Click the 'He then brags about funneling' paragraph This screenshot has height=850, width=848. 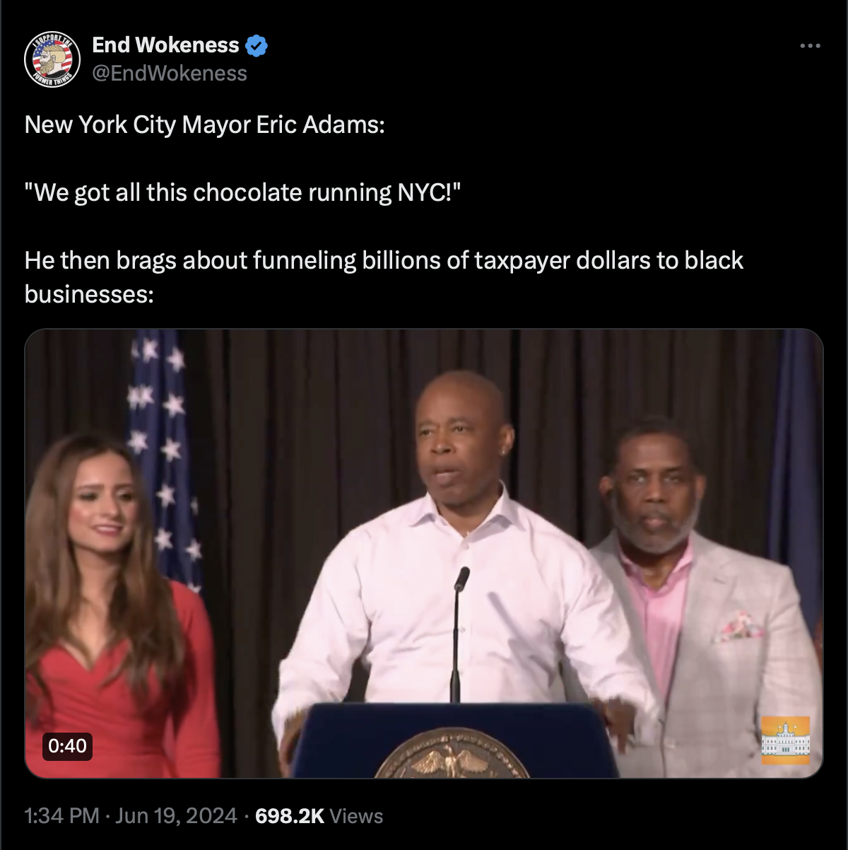384,277
